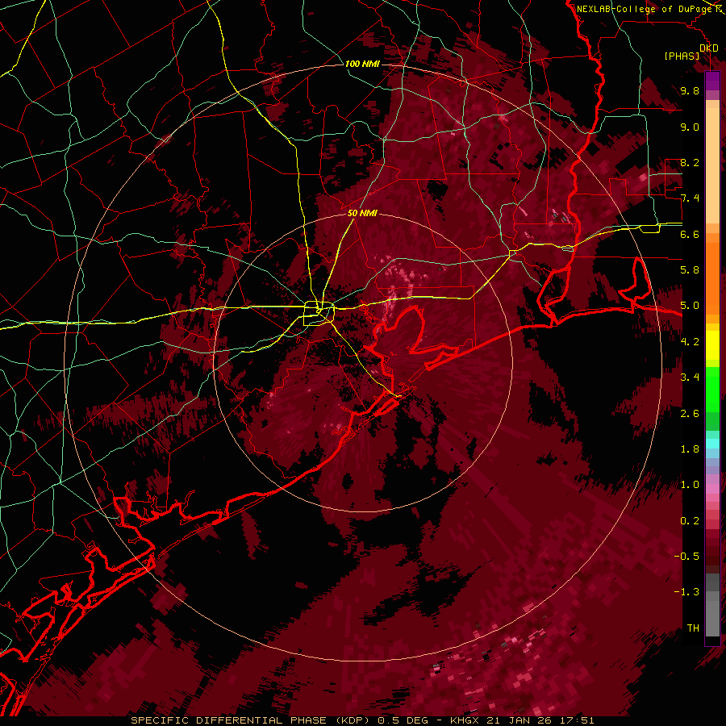This screenshot has width=726, height=726.
Task: Select the 5.8 legend value
Action: coord(690,270)
